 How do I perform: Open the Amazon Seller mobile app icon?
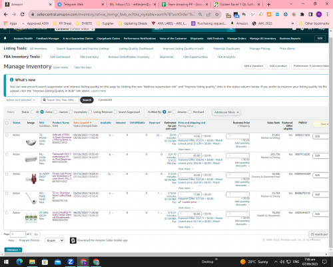[x=73, y=240]
